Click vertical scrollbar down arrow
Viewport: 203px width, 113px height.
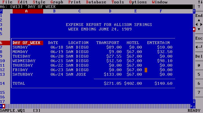click(194, 101)
